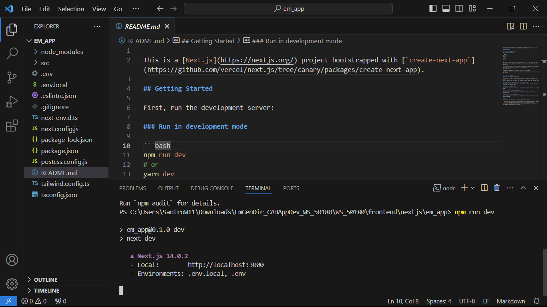Viewport: 547px width, 307px height.
Task: Close the terminal panel
Action: coord(536,188)
